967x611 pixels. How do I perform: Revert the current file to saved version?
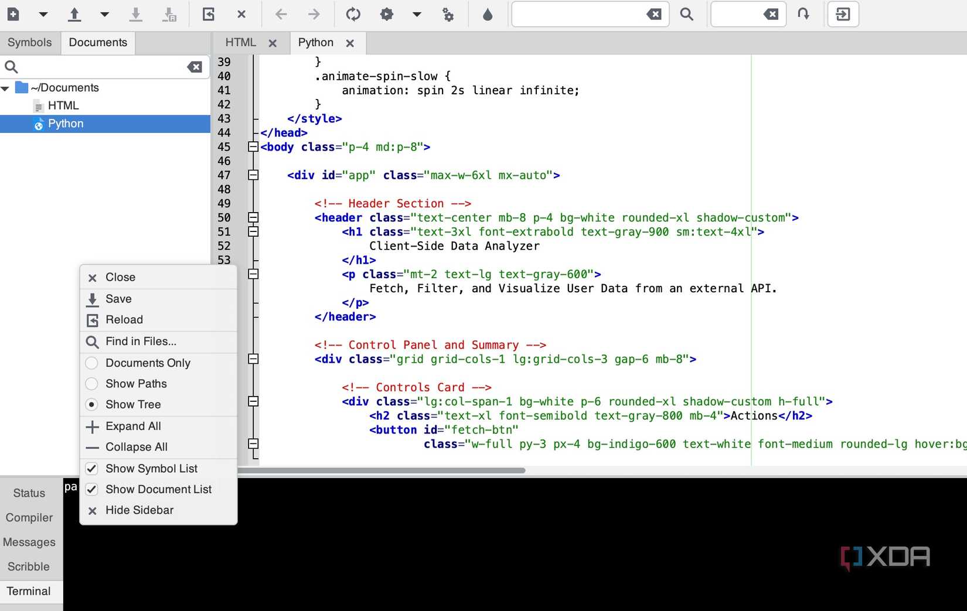pos(208,14)
